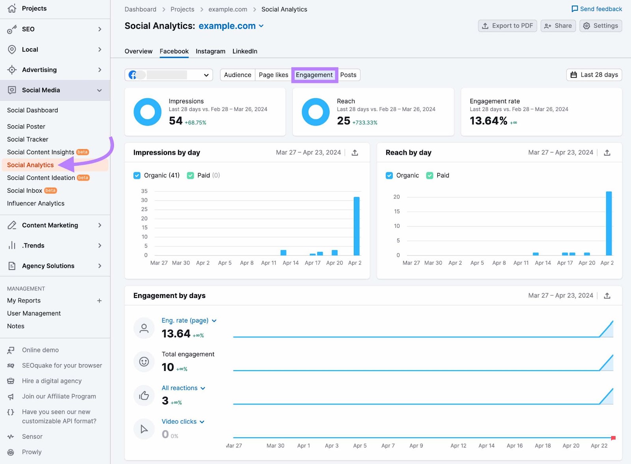Switch to the Overview tab
Image resolution: width=631 pixels, height=464 pixels.
[x=138, y=51]
